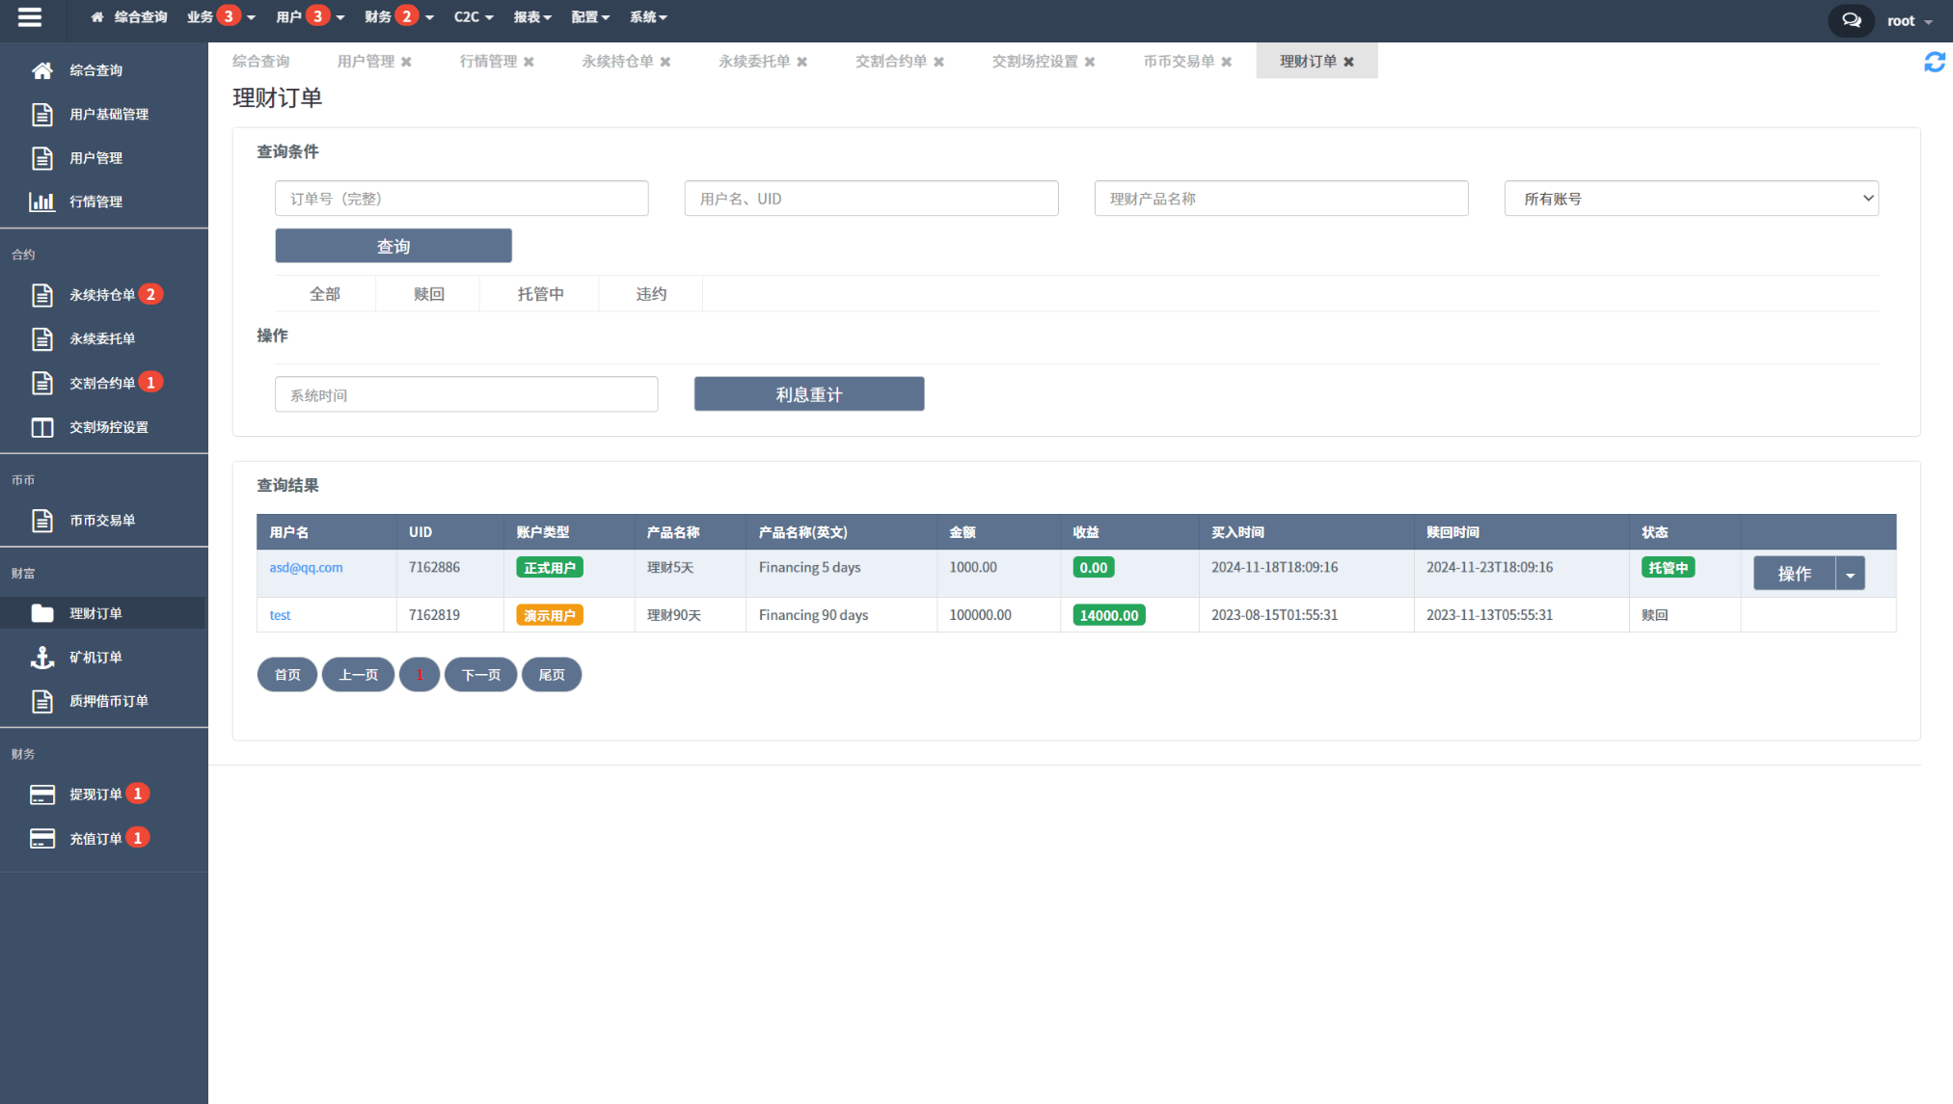Switch to the 综合查询 tab
The height and width of the screenshot is (1104, 1953).
[x=261, y=62]
